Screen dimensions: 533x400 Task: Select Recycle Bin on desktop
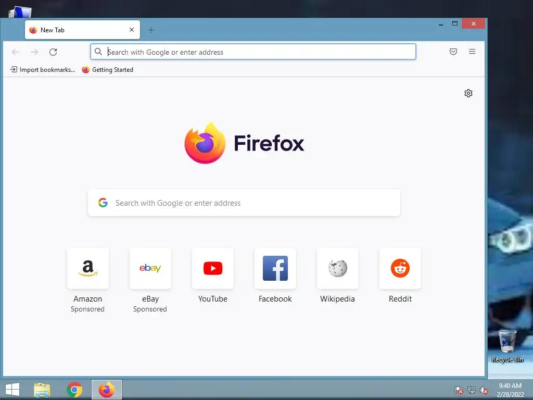(507, 346)
